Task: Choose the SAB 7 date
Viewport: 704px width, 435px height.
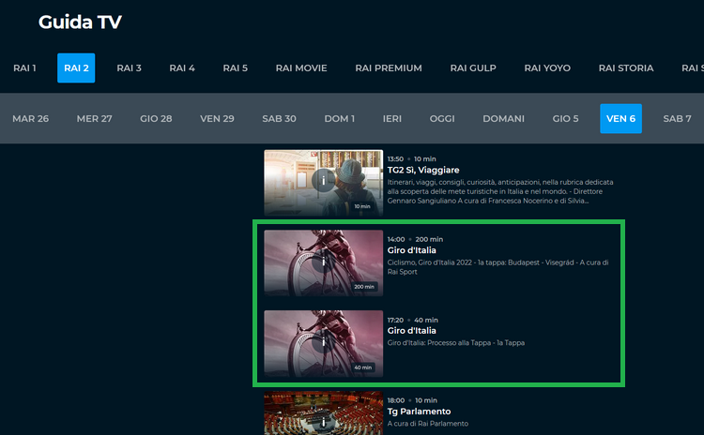Action: [677, 119]
